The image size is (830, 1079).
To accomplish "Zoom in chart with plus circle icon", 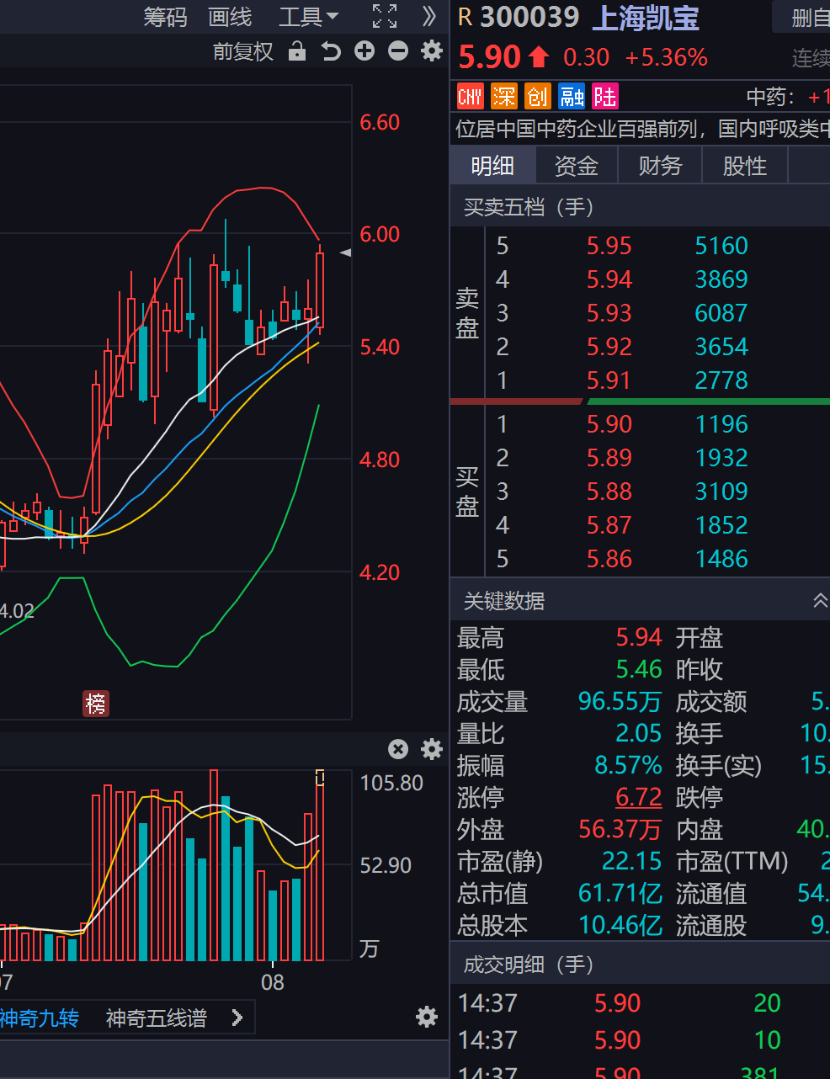I will pyautogui.click(x=364, y=51).
